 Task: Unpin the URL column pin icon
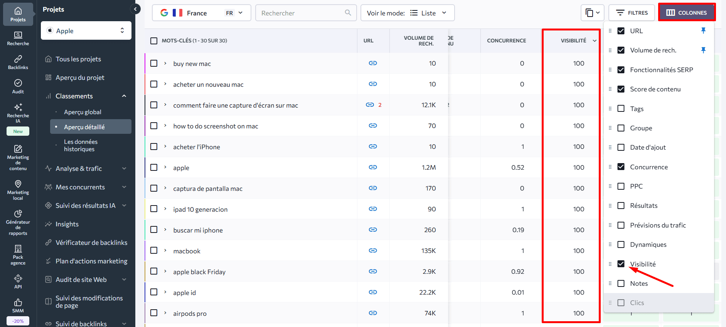pos(703,31)
